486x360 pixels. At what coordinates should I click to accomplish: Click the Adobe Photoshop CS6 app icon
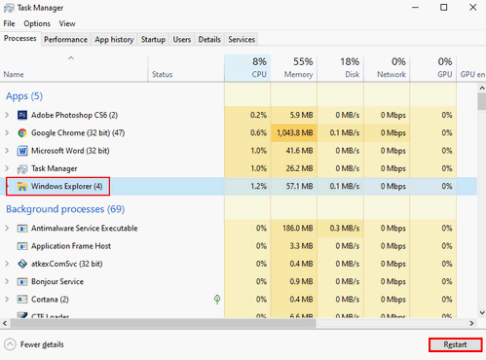pyautogui.click(x=22, y=115)
